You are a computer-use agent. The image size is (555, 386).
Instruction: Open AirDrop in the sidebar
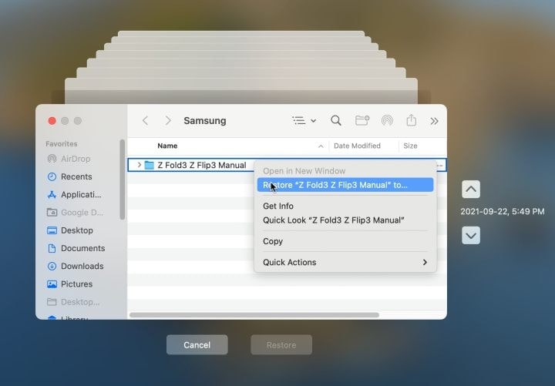click(x=69, y=159)
